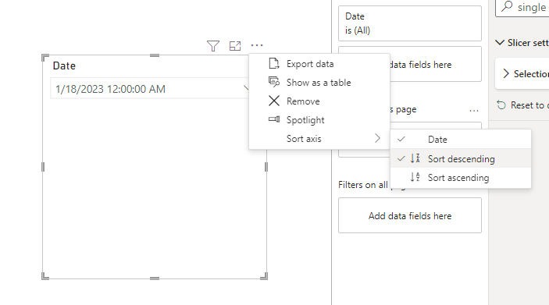549x305 pixels.
Task: Open the Date is (All) filter card
Action: tap(410, 23)
